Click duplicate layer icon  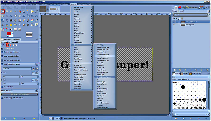point(196,70)
